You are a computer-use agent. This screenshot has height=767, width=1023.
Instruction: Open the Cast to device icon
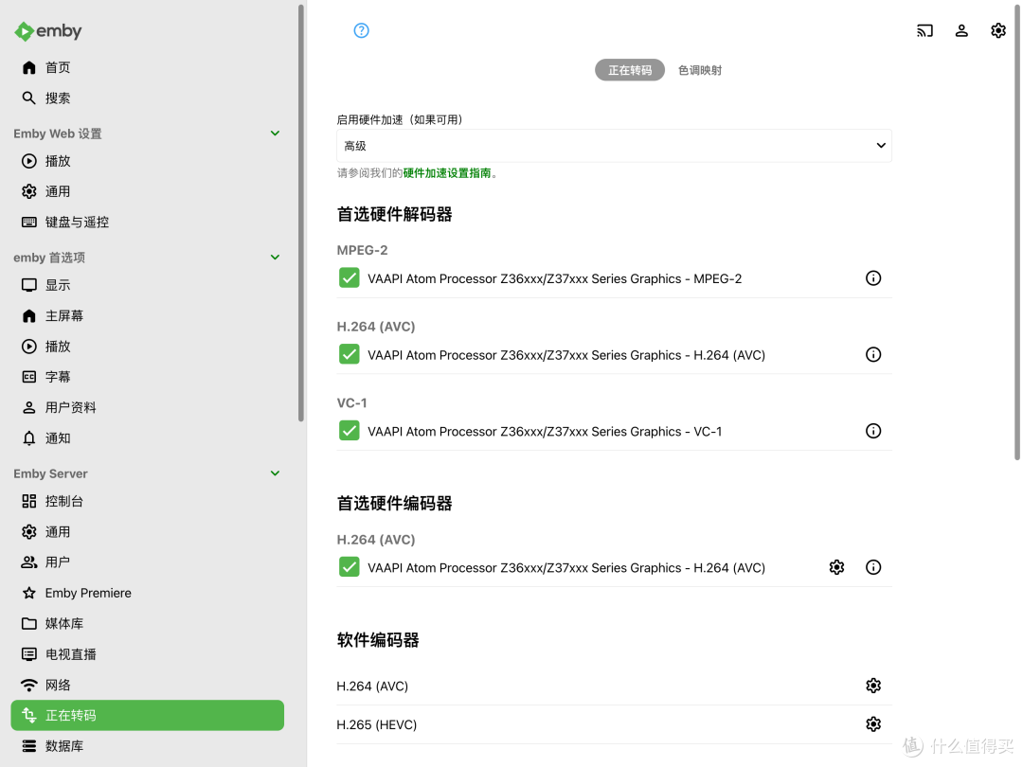(924, 30)
